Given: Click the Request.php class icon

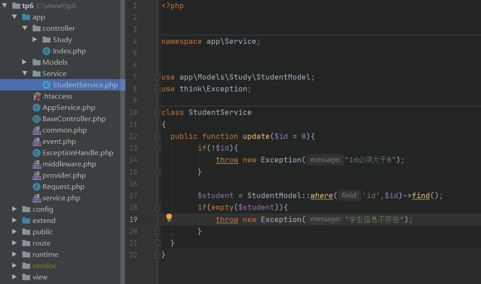Looking at the screenshot, I should pyautogui.click(x=37, y=187).
